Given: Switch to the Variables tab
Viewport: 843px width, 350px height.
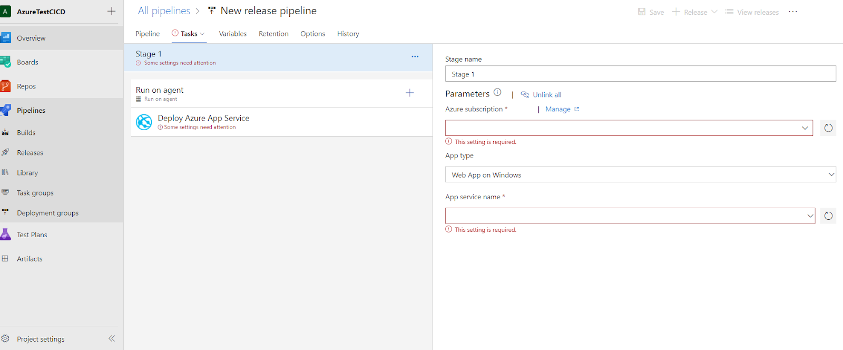Looking at the screenshot, I should (x=232, y=34).
